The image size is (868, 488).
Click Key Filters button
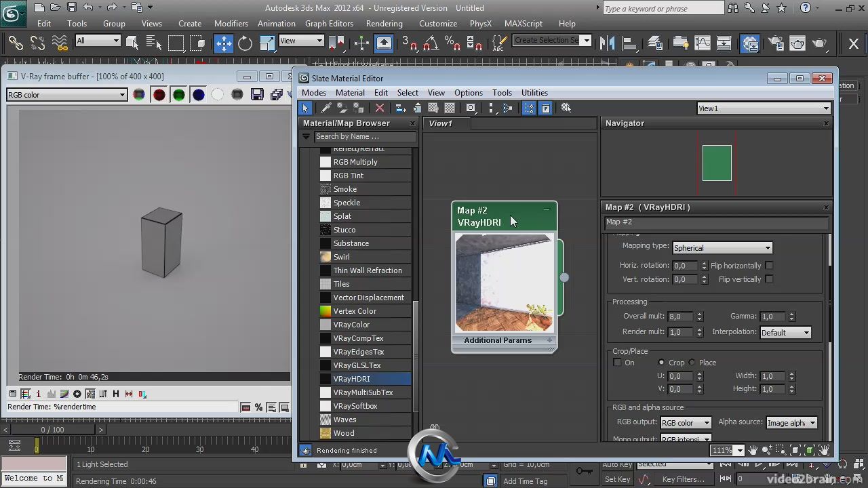click(684, 479)
